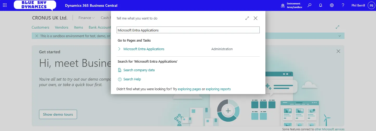Click the Administration category label

click(222, 49)
